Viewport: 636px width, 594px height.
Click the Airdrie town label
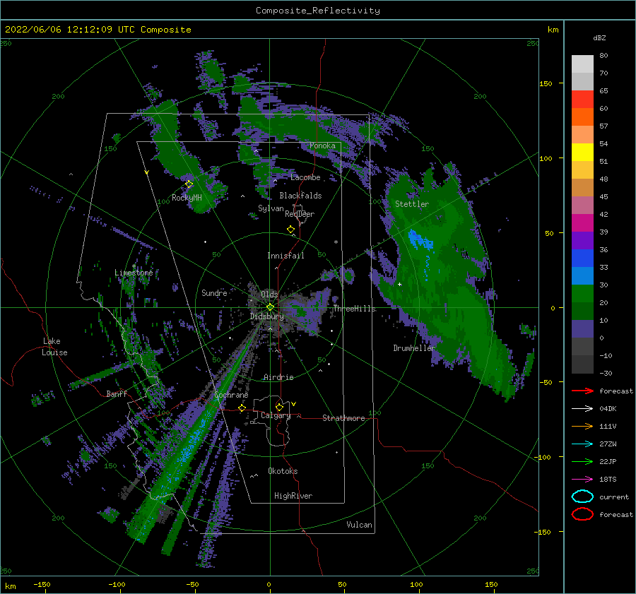click(278, 377)
